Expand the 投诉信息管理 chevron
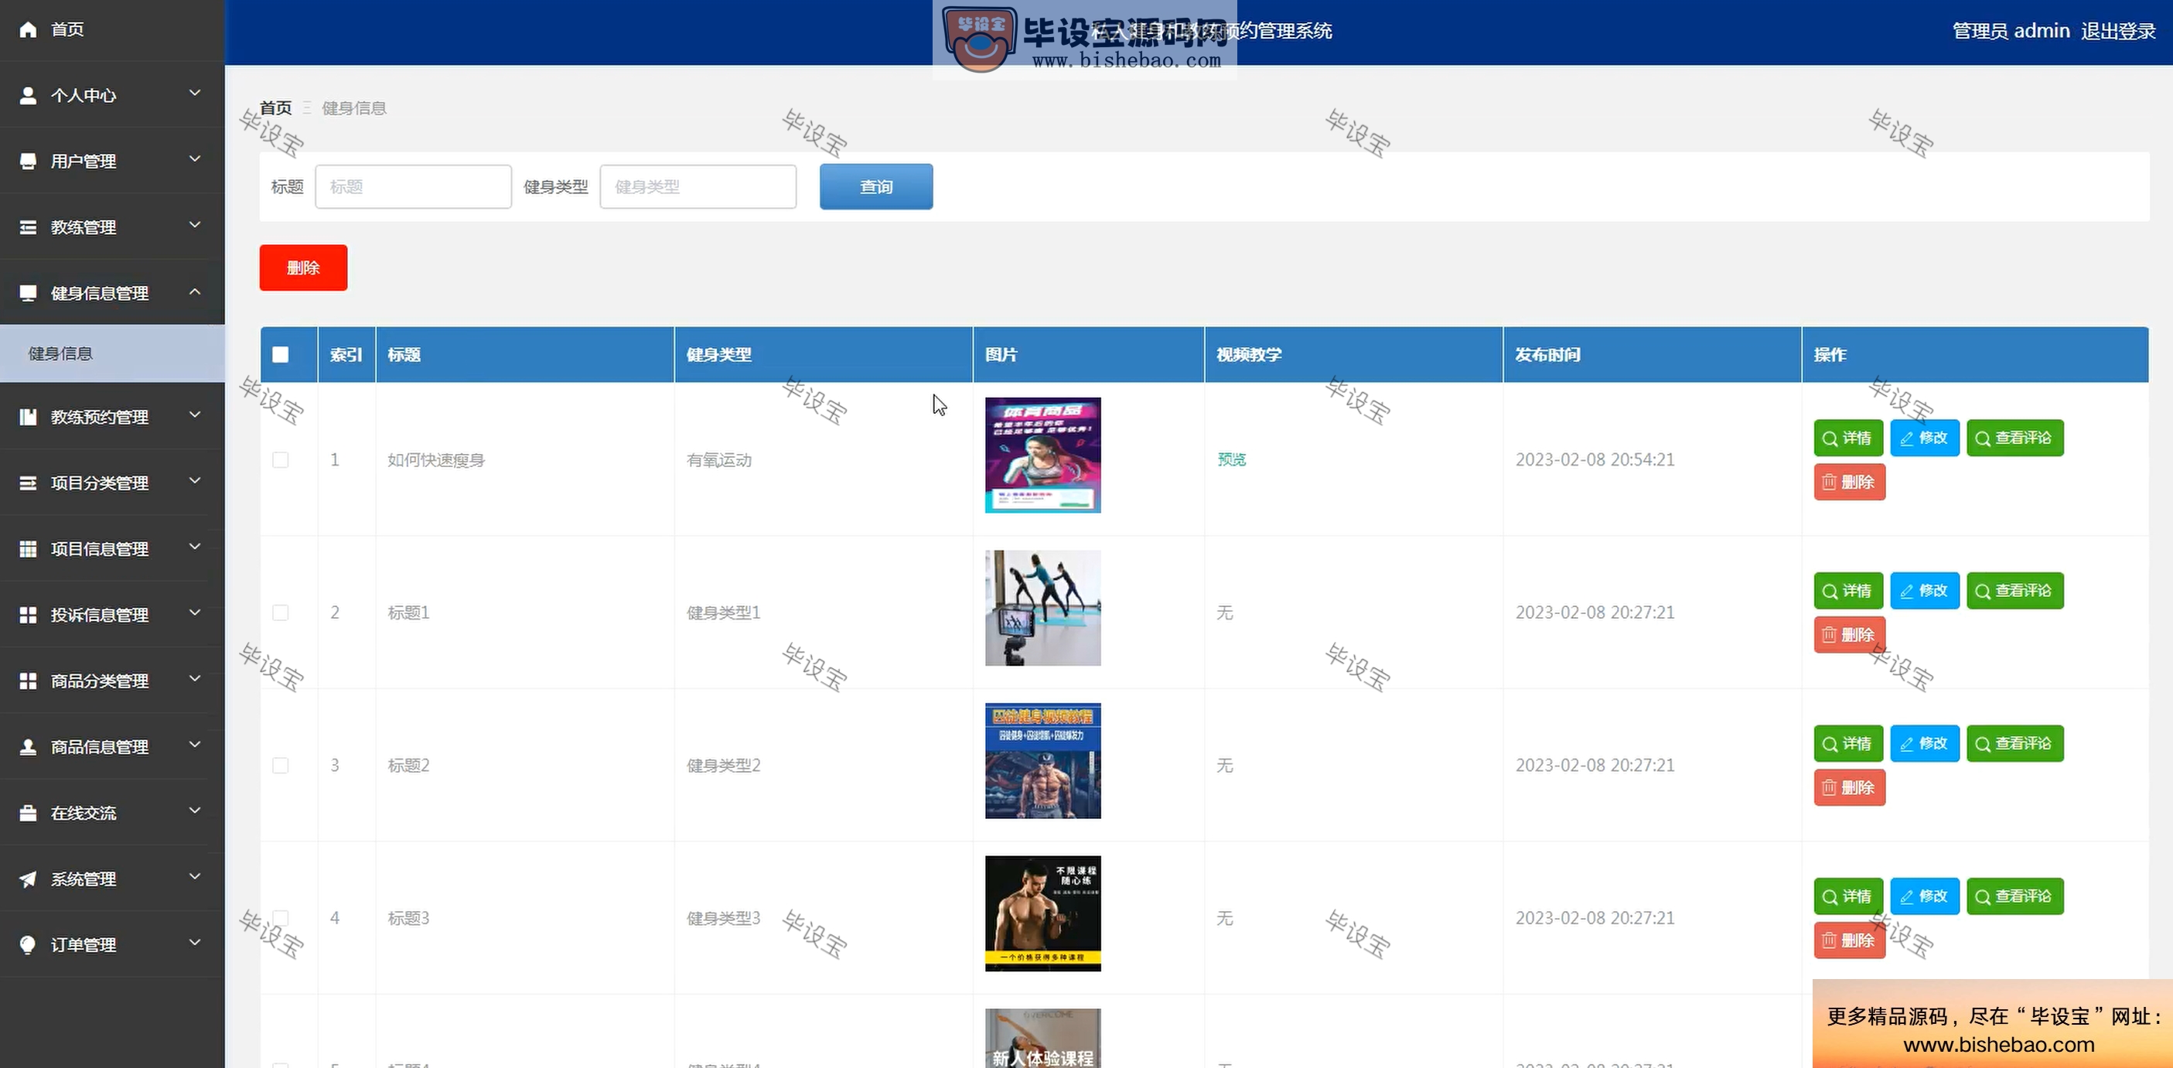Image resolution: width=2173 pixels, height=1068 pixels. [x=195, y=612]
